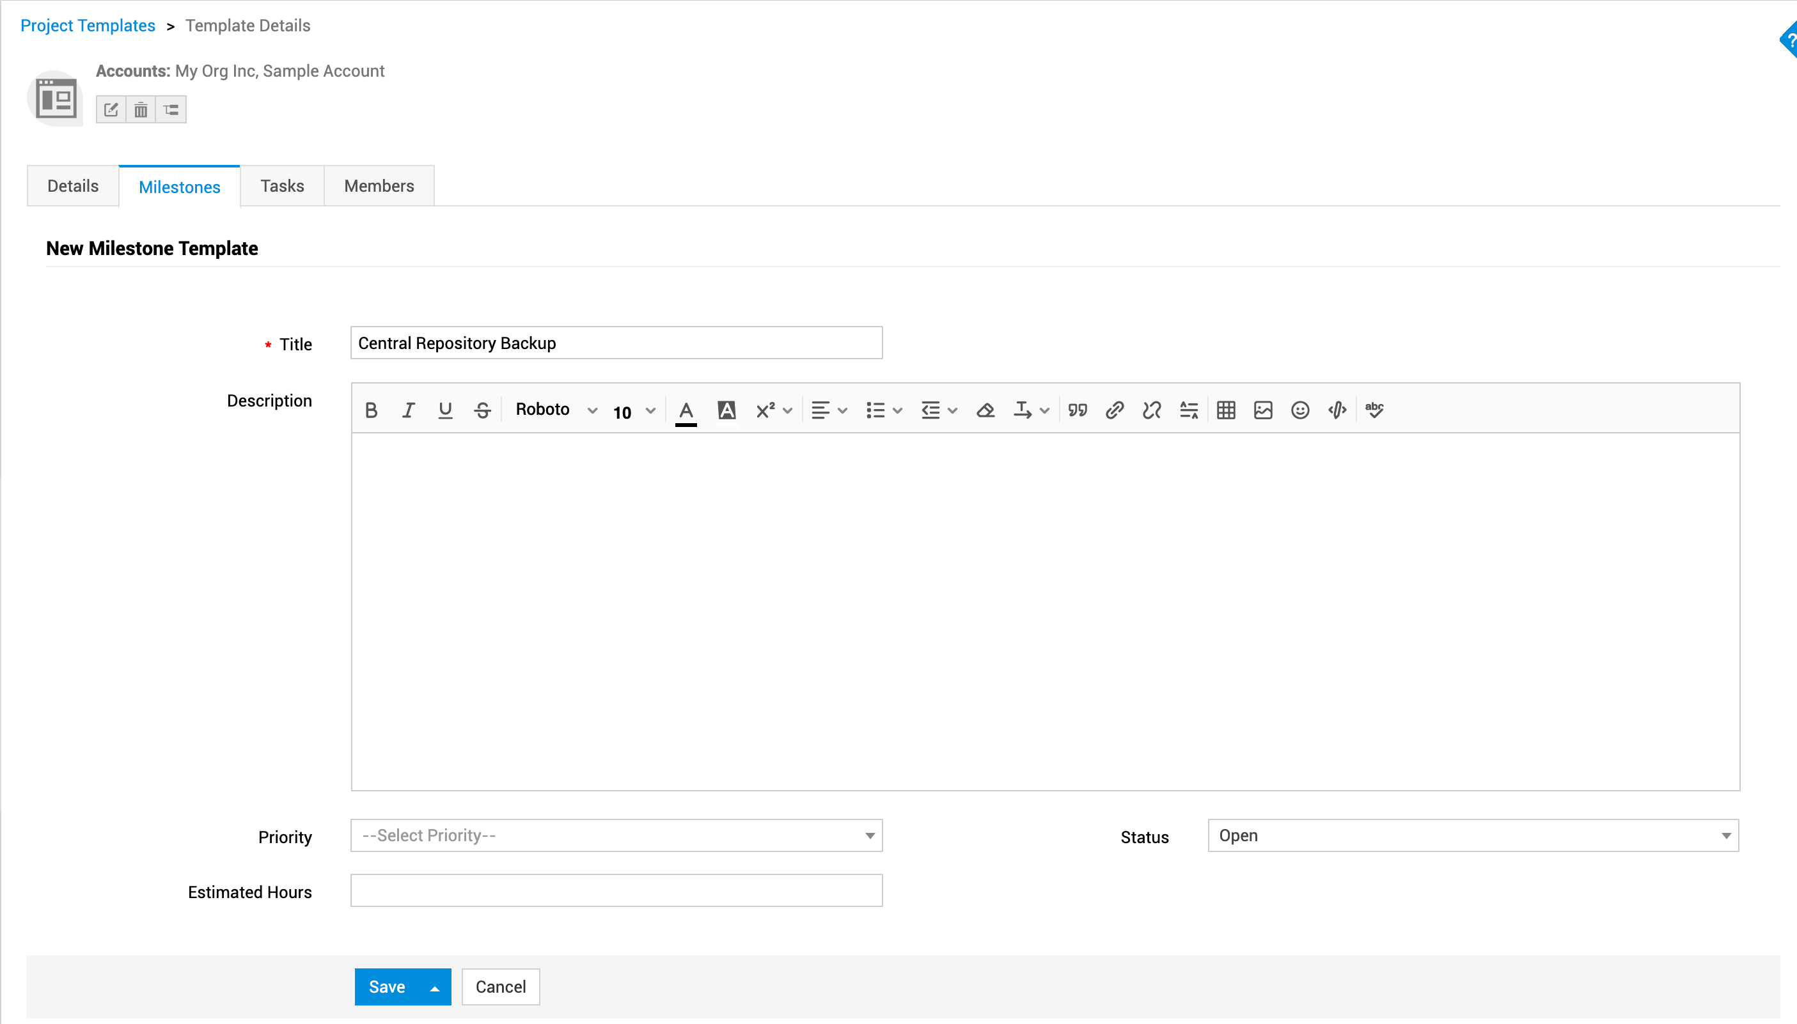Screen dimensions: 1797x1024
Task: Click the Cancel button
Action: [500, 987]
